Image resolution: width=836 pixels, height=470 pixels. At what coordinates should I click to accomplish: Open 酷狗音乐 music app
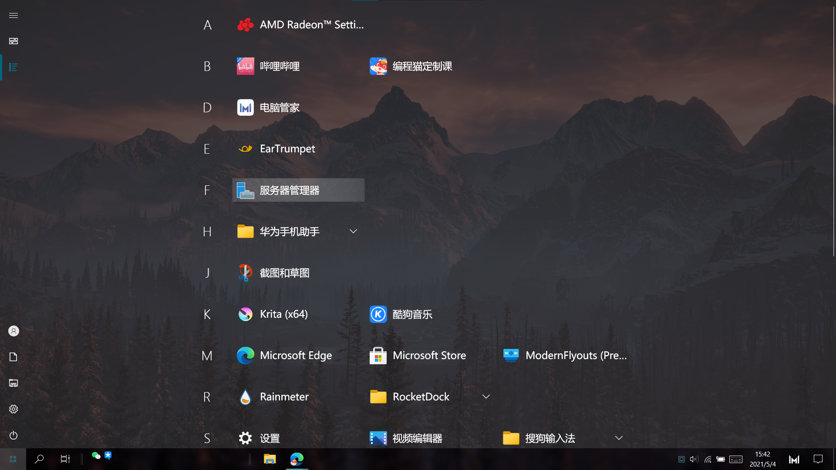[x=431, y=314]
